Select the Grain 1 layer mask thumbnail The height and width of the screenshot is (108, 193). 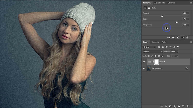pyautogui.click(x=156, y=62)
